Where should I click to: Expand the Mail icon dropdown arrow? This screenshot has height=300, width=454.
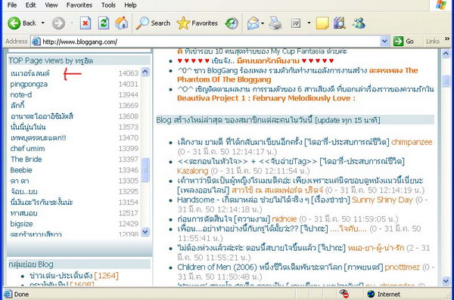click(x=263, y=23)
